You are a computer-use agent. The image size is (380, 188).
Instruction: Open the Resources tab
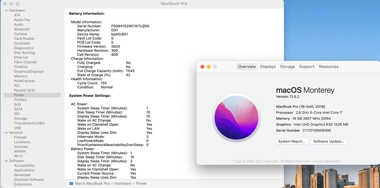click(328, 67)
